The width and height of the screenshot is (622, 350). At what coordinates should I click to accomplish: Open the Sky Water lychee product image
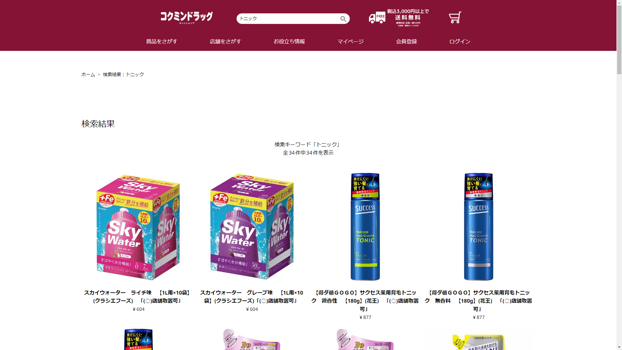(x=139, y=227)
